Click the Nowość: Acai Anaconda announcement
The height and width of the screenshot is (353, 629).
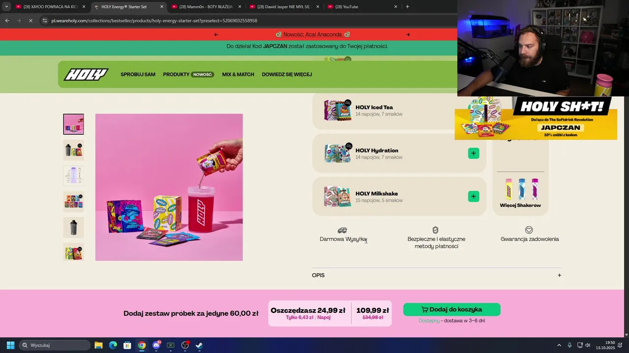[313, 34]
